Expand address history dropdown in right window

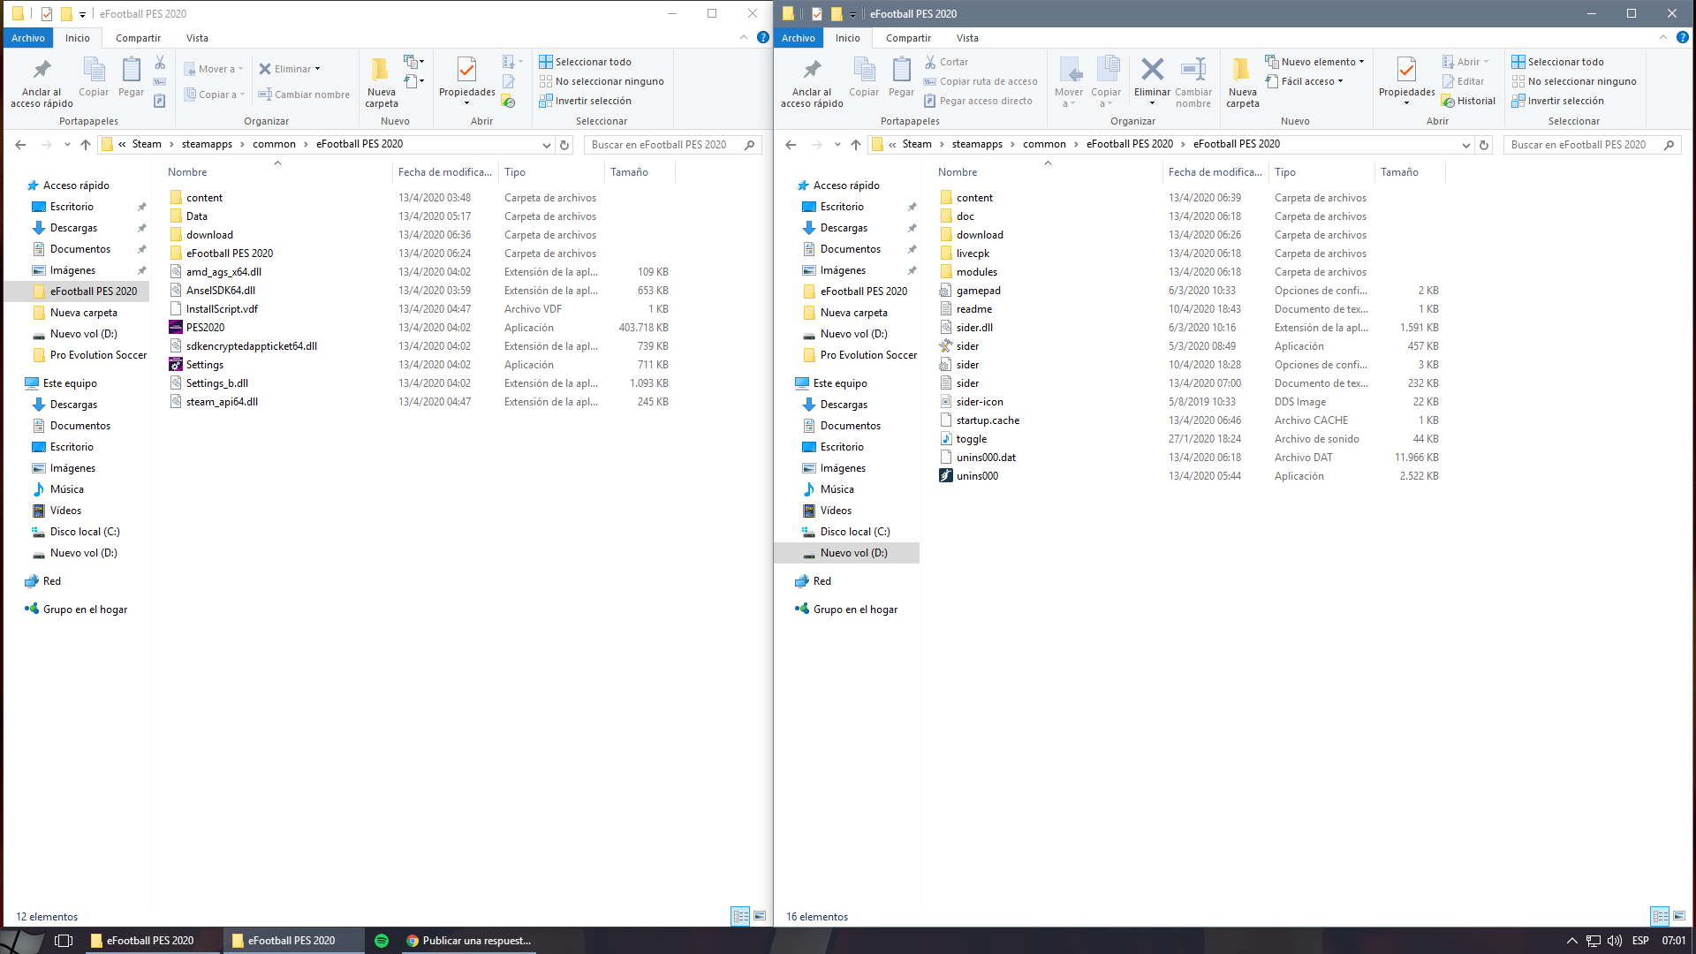click(1466, 145)
